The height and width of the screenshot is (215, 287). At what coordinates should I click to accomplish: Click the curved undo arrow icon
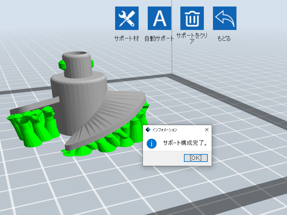(224, 18)
